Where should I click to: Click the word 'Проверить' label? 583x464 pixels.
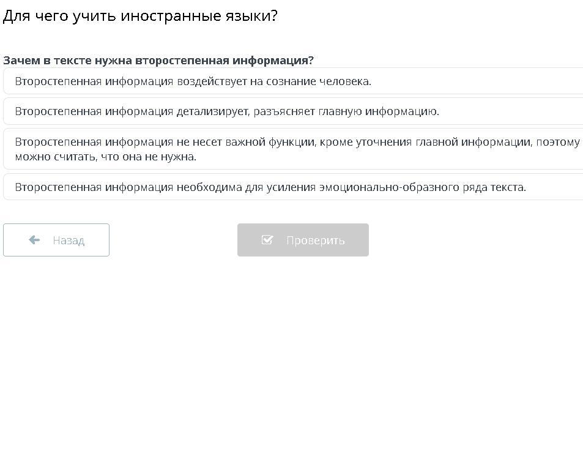(x=315, y=241)
